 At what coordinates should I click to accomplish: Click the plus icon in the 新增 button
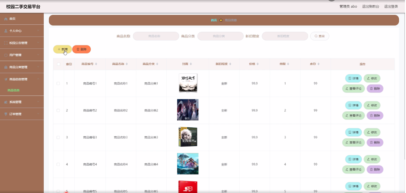tap(59, 50)
